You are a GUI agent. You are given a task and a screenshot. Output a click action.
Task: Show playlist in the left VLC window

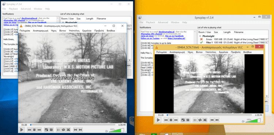click(x=58, y=130)
